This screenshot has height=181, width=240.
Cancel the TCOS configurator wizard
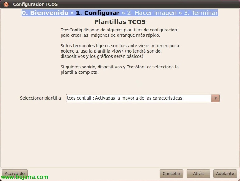(x=171, y=174)
